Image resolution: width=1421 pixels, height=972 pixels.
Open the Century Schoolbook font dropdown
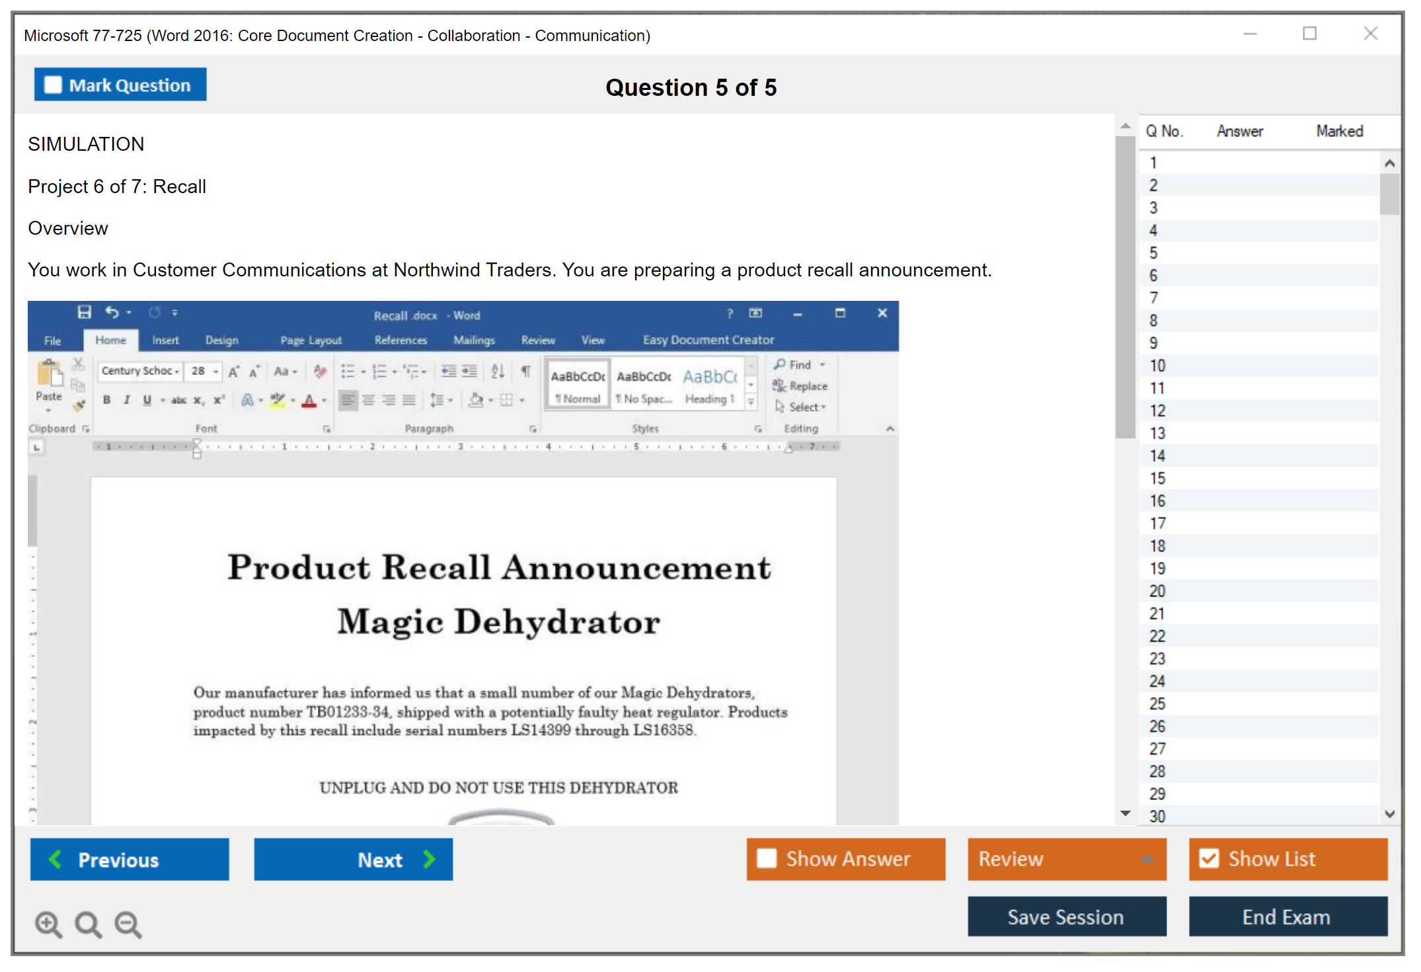[177, 371]
